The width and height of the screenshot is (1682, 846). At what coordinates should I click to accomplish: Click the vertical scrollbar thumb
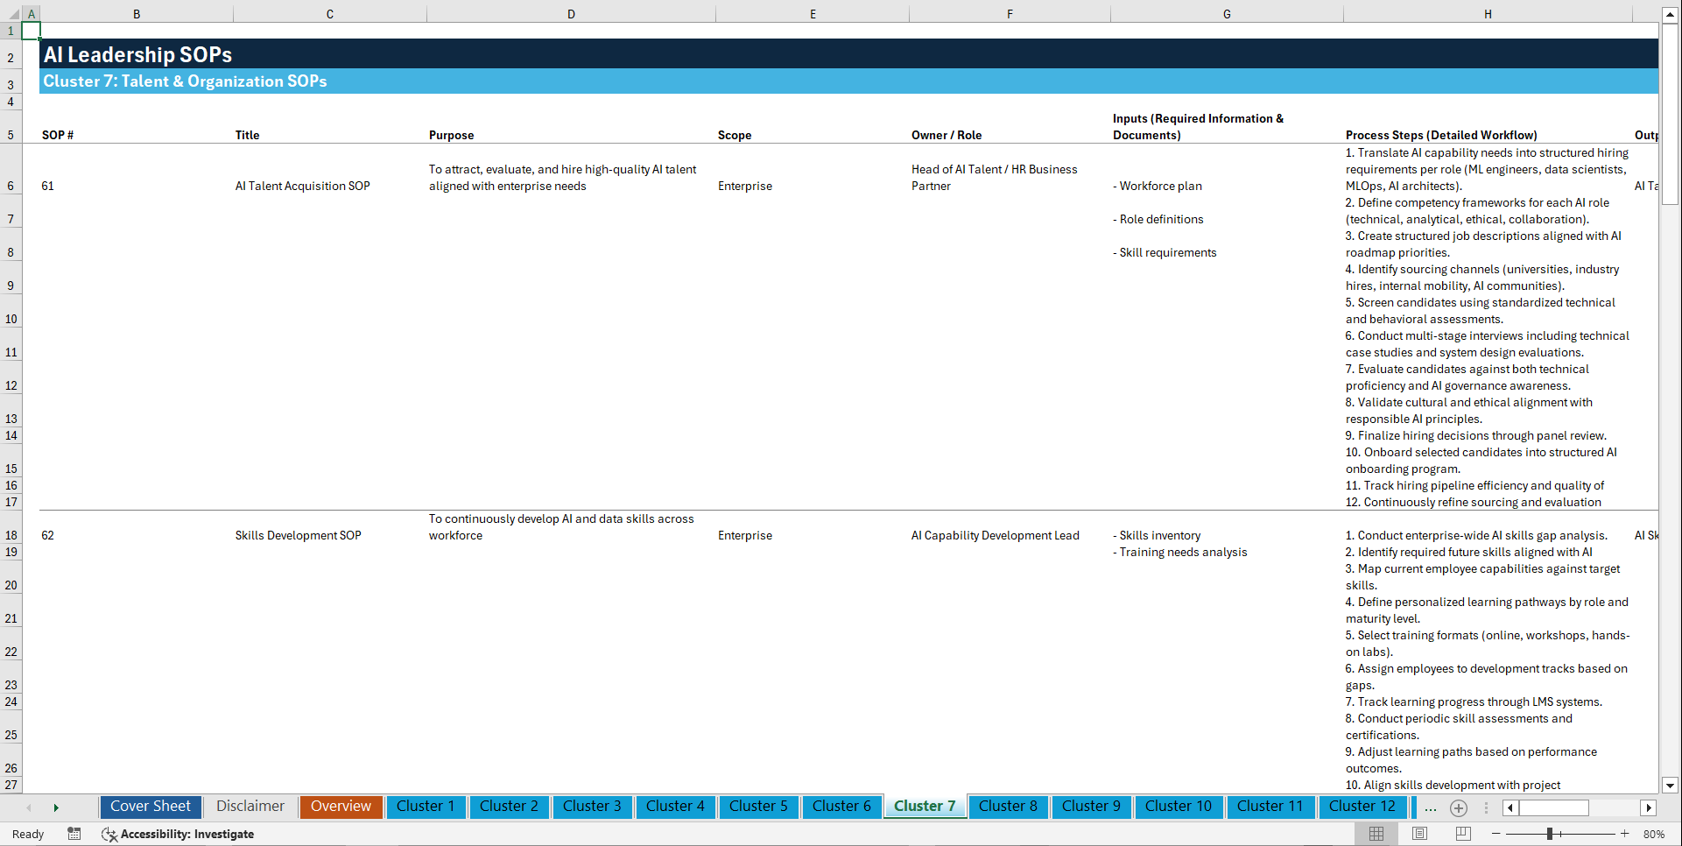[1670, 115]
